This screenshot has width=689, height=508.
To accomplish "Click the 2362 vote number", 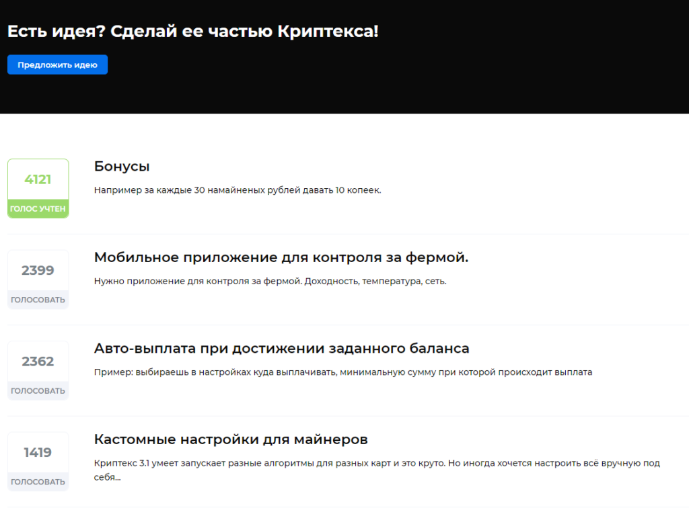I will click(x=38, y=362).
